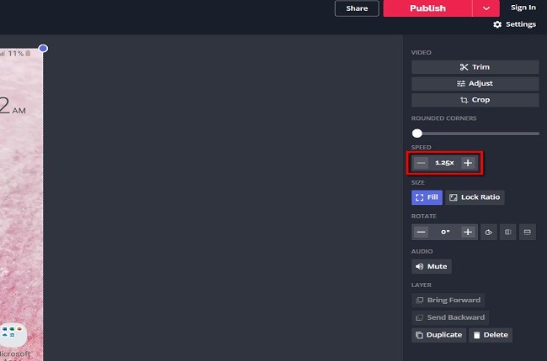The width and height of the screenshot is (547, 361).
Task: Toggle Lock Ratio for sizing
Action: click(x=474, y=197)
